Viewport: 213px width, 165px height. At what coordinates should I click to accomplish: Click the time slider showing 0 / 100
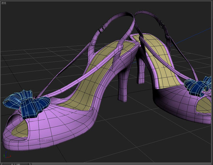[x=16, y=164]
